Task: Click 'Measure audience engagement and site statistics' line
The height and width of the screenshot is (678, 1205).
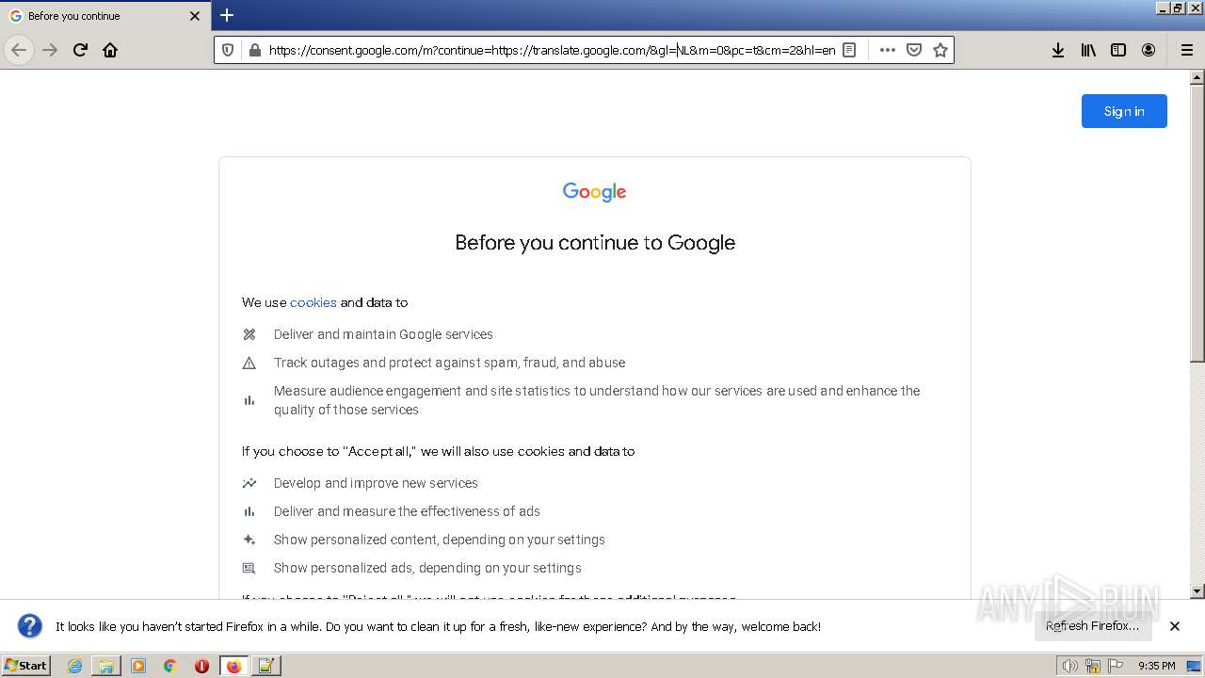Action: 597,400
